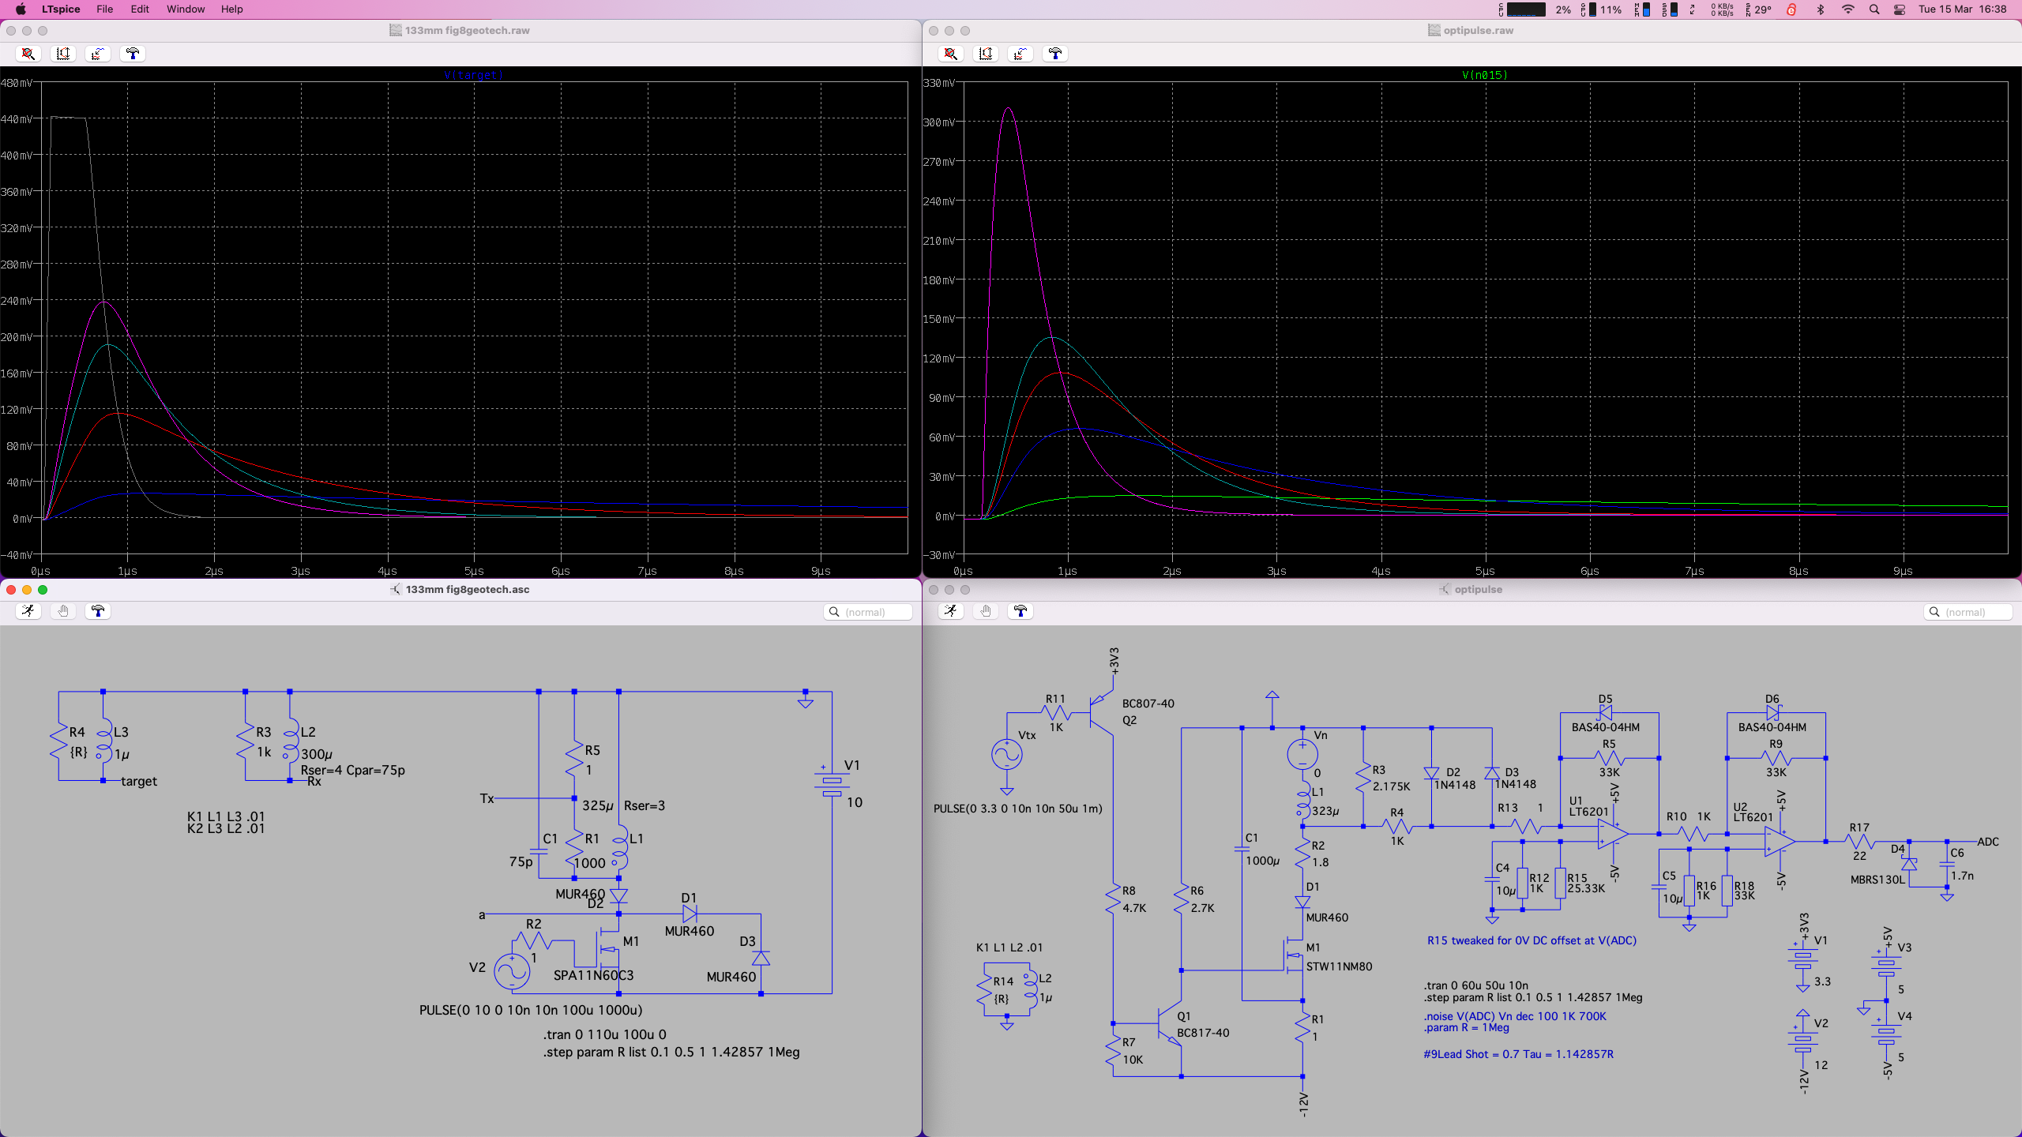Click the V(n015) trace label
The height and width of the screenshot is (1137, 2022).
tap(1484, 75)
